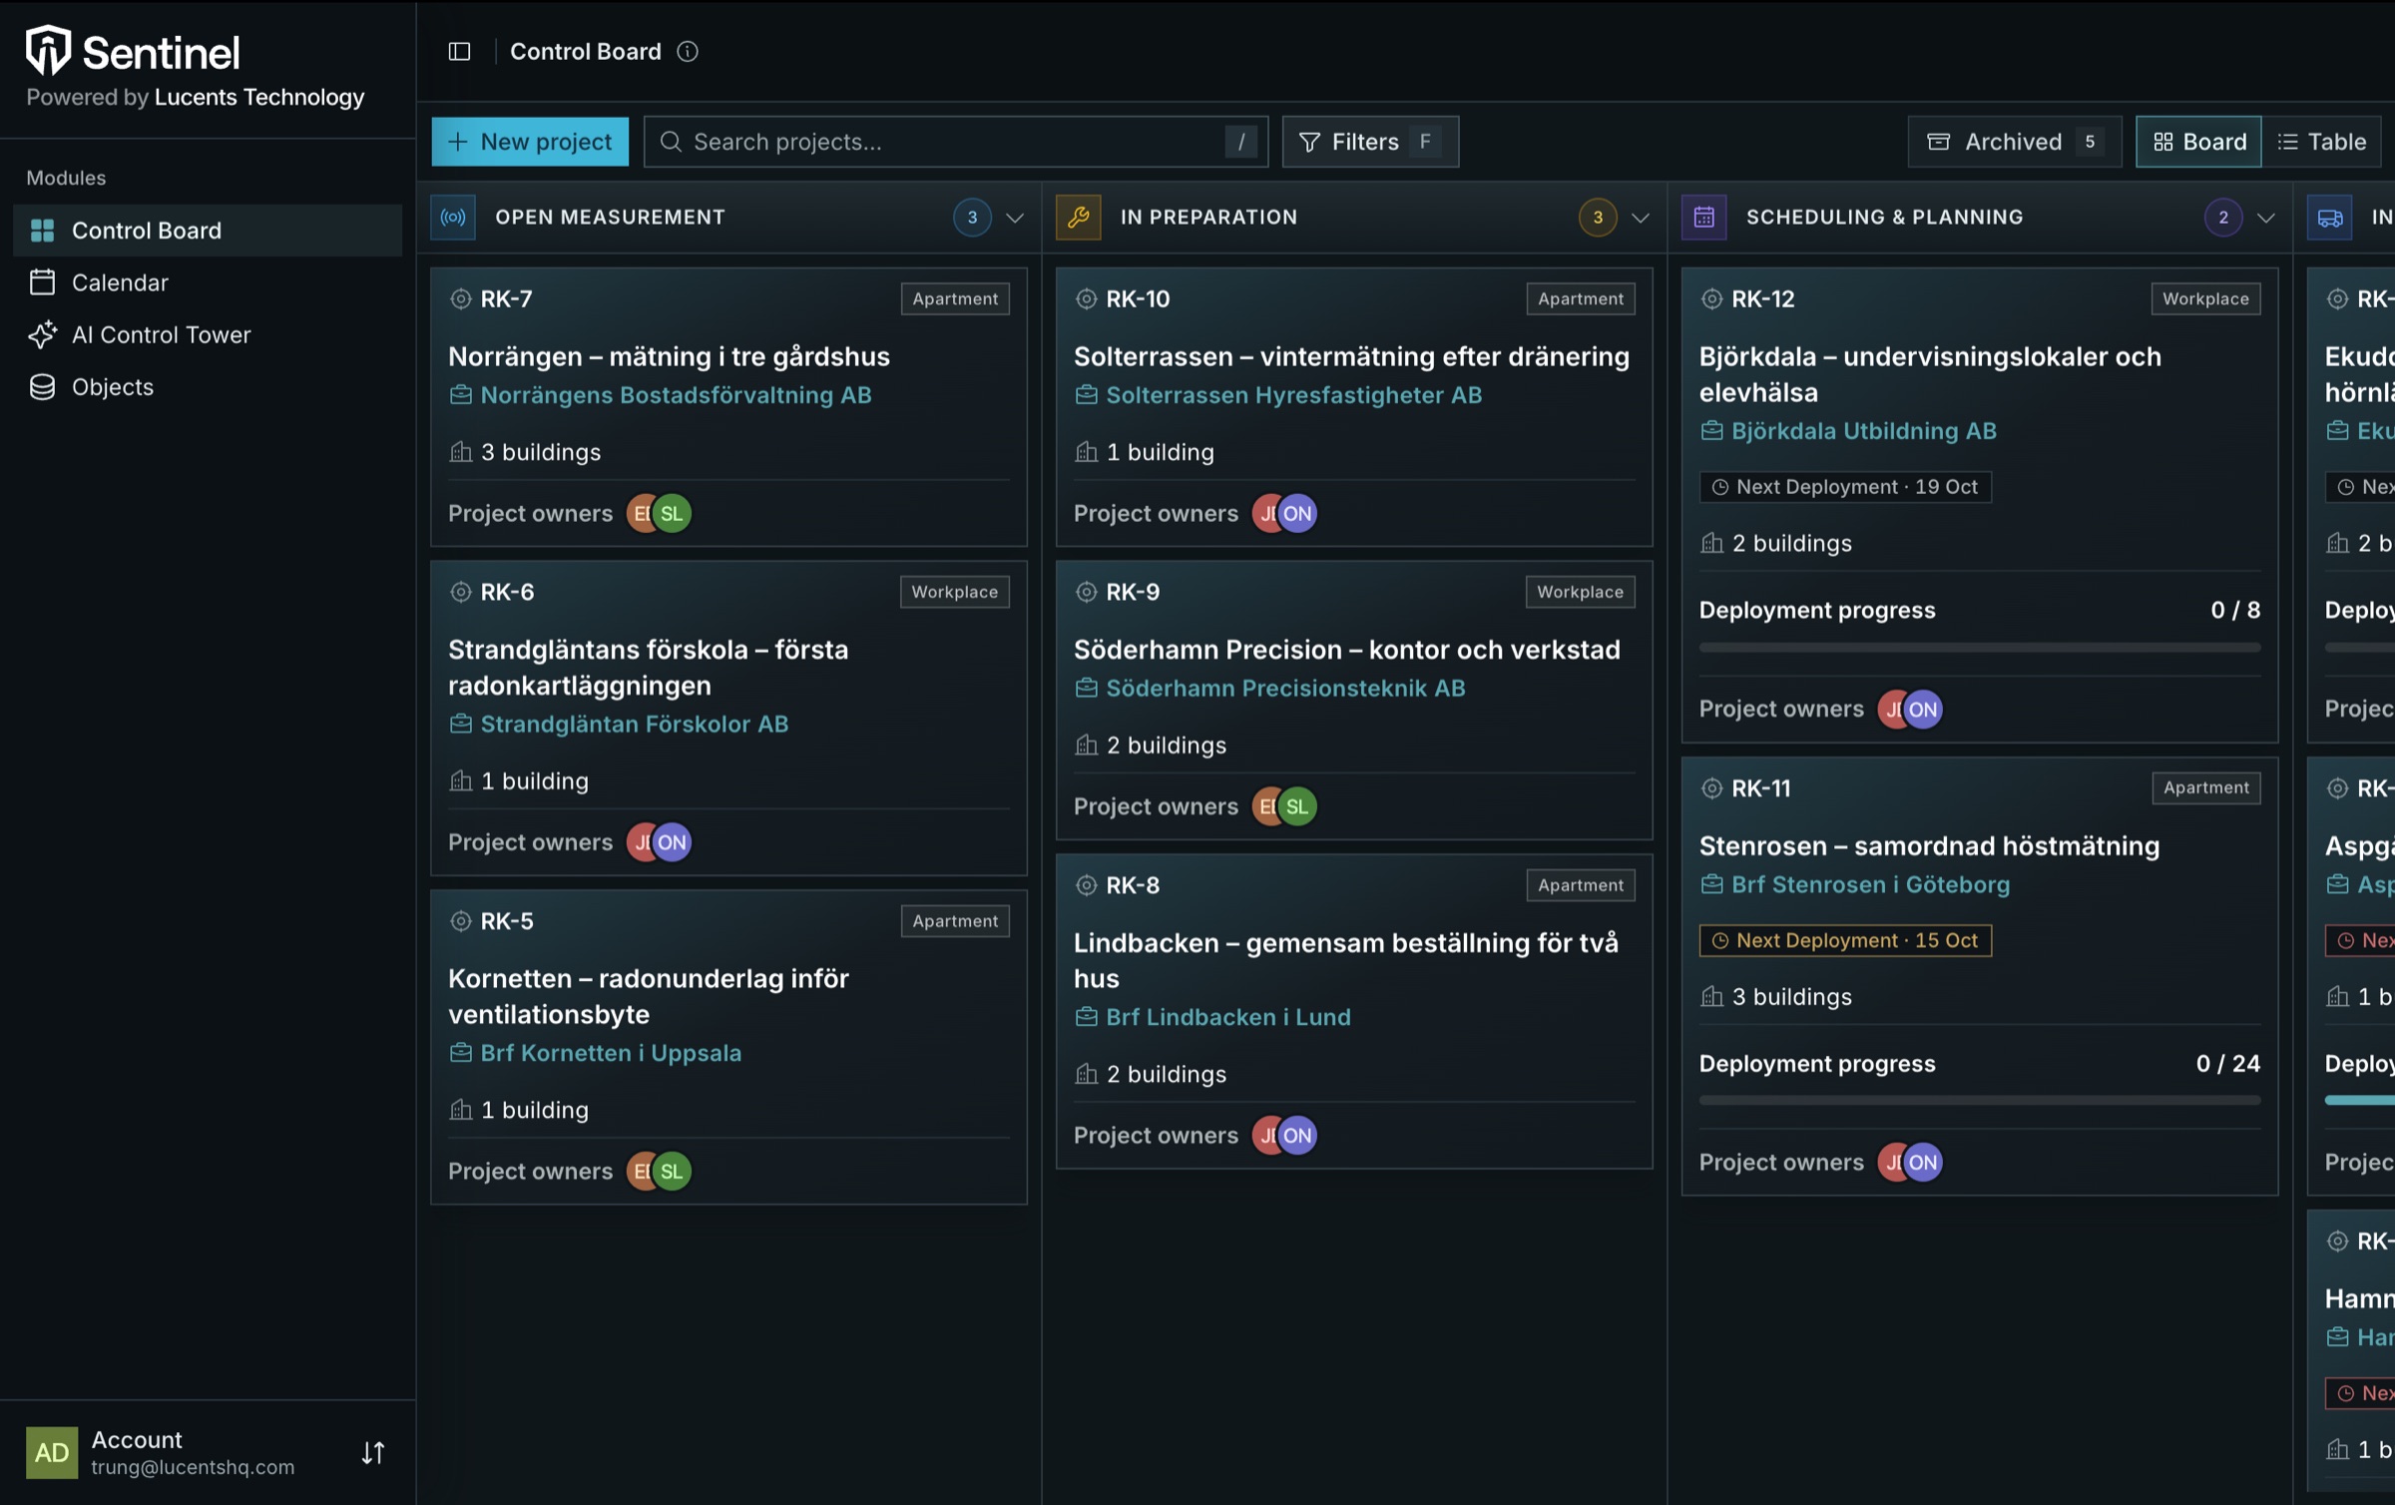Open AI Control Tower module
The width and height of the screenshot is (2395, 1505).
208,334
